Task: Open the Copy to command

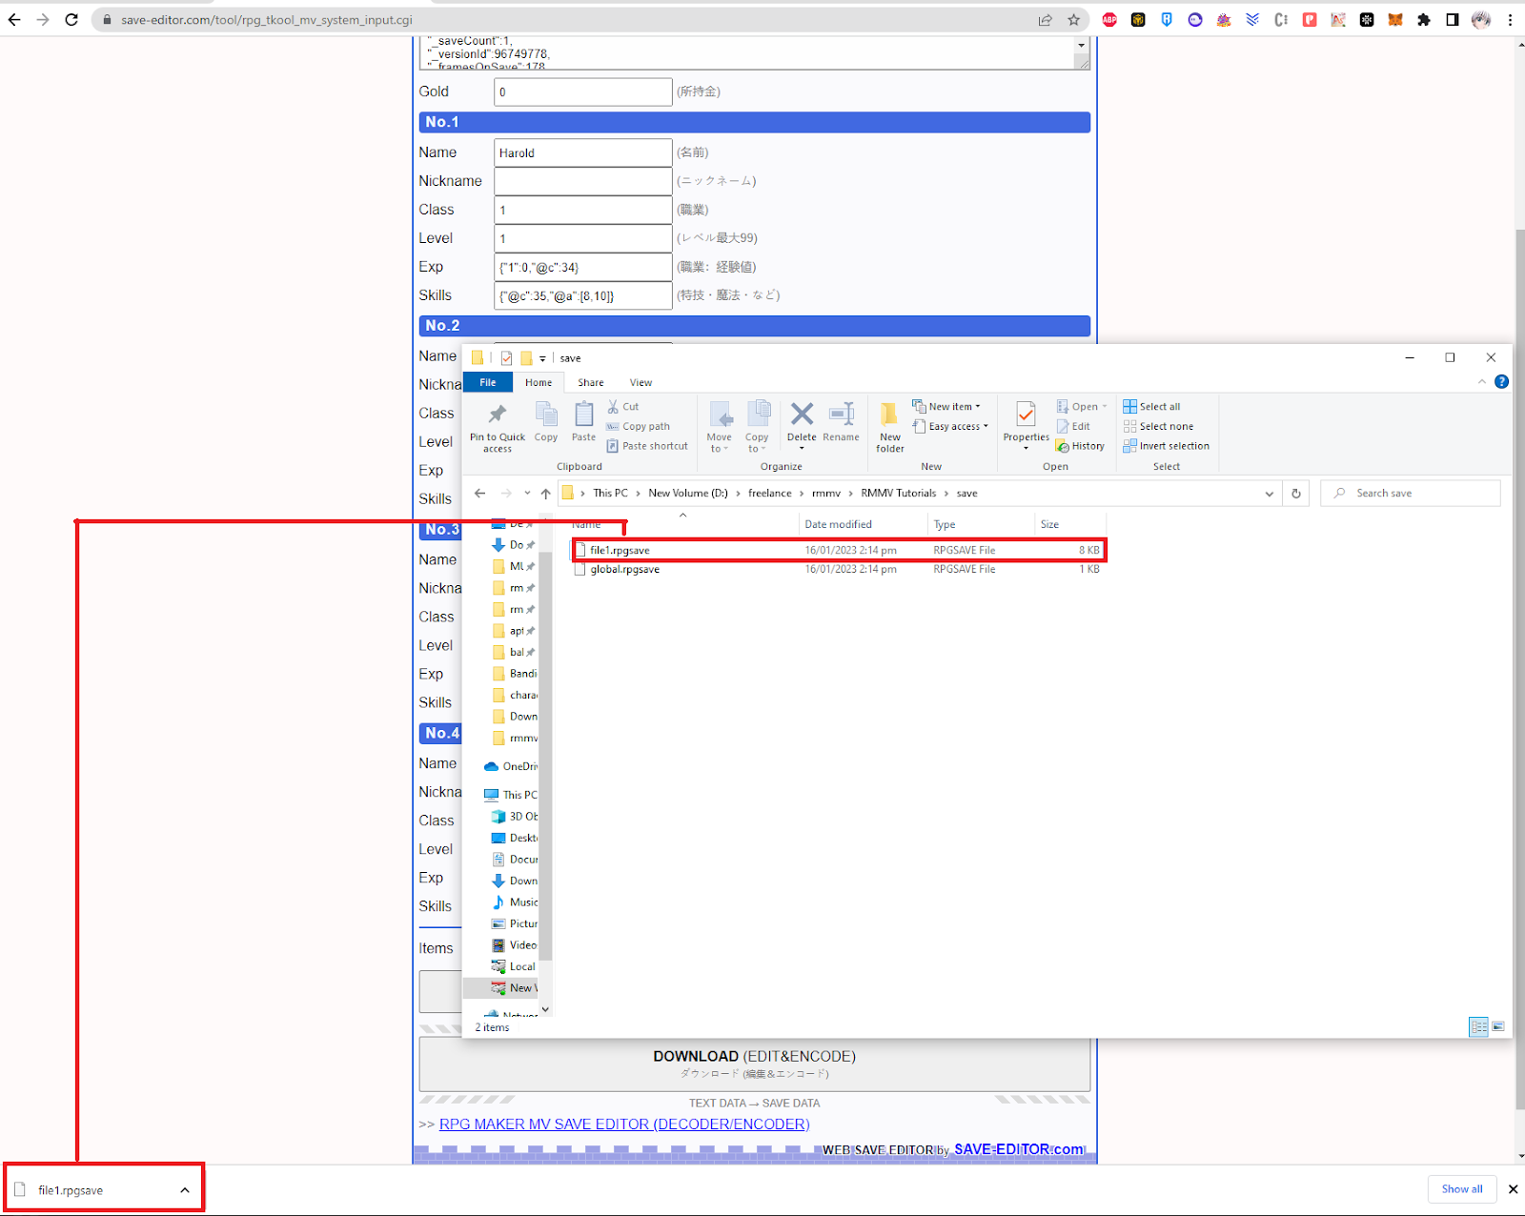Action: (x=758, y=426)
